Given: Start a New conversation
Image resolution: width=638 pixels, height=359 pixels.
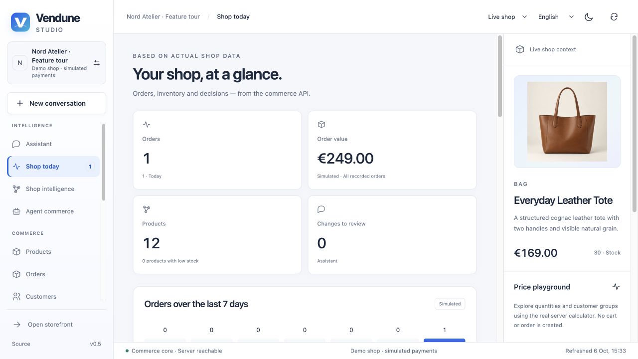Looking at the screenshot, I should point(56,103).
